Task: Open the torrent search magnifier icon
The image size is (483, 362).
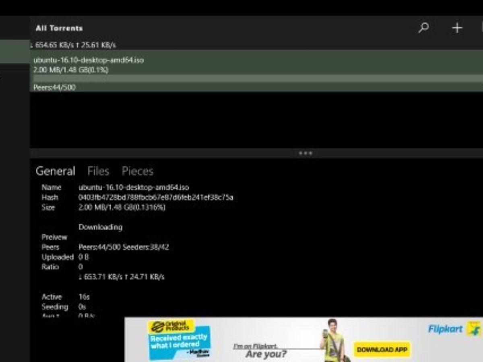Action: (x=423, y=28)
